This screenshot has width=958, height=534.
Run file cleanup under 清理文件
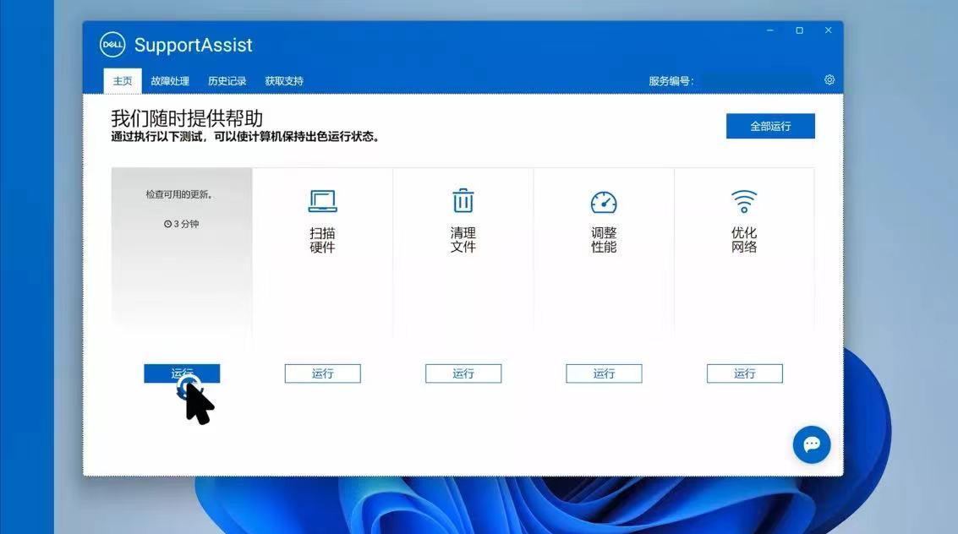(463, 373)
